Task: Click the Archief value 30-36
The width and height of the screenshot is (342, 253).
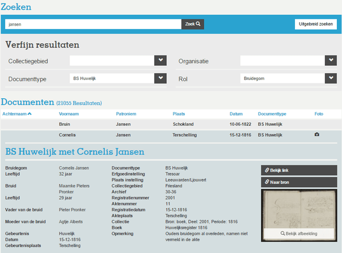Action: coord(171,192)
